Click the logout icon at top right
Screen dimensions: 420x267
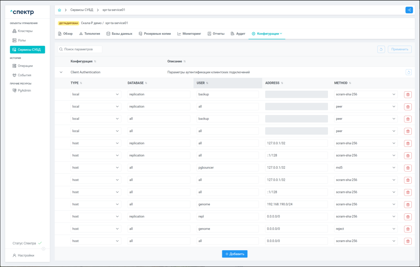(409, 10)
